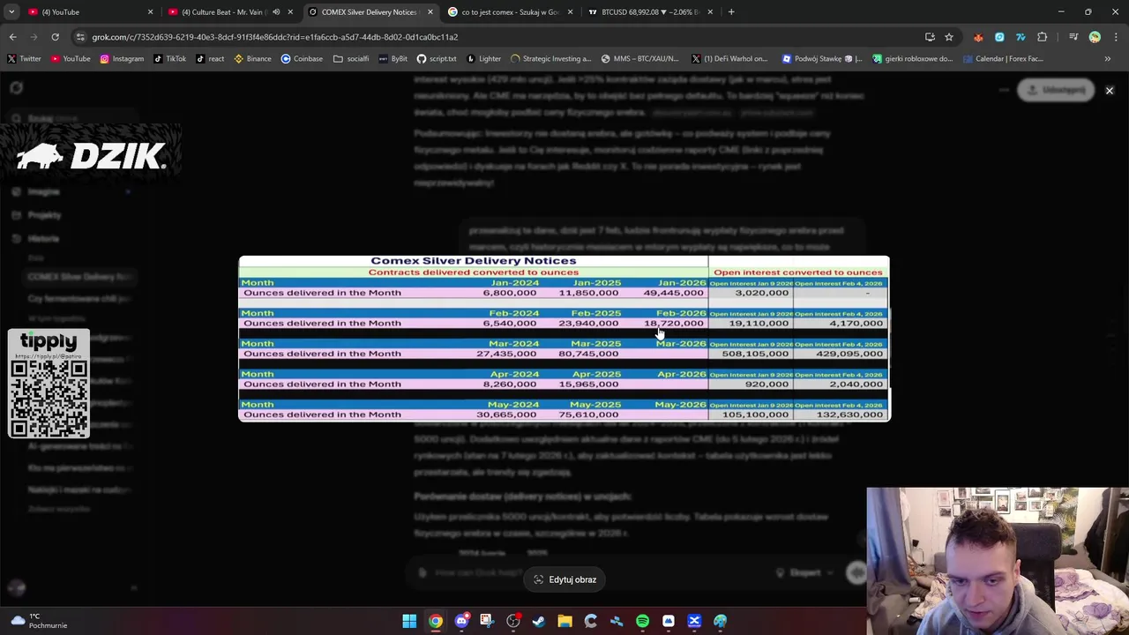Open the Extensions puzzle menu
The image size is (1129, 635).
[1043, 37]
